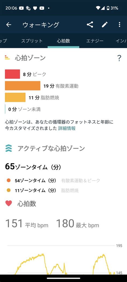The width and height of the screenshot is (127, 282).
Task: Tap the battery indicator in status bar
Action: pos(108,8)
